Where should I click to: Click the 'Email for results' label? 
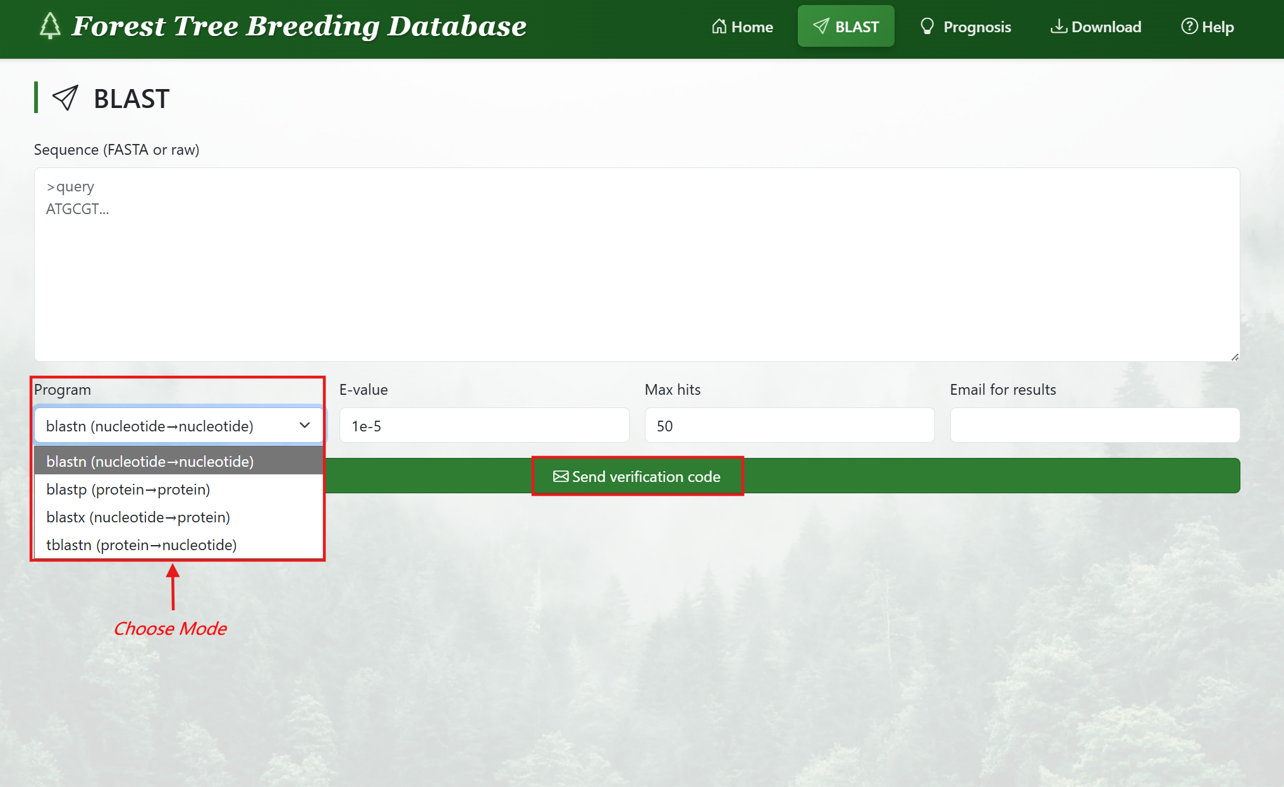1003,390
